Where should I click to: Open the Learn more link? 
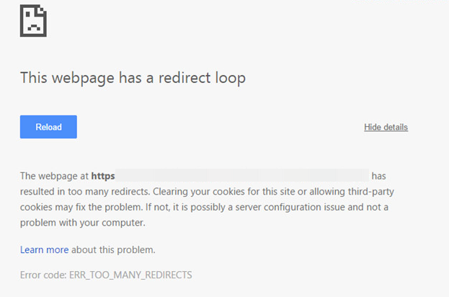click(44, 250)
